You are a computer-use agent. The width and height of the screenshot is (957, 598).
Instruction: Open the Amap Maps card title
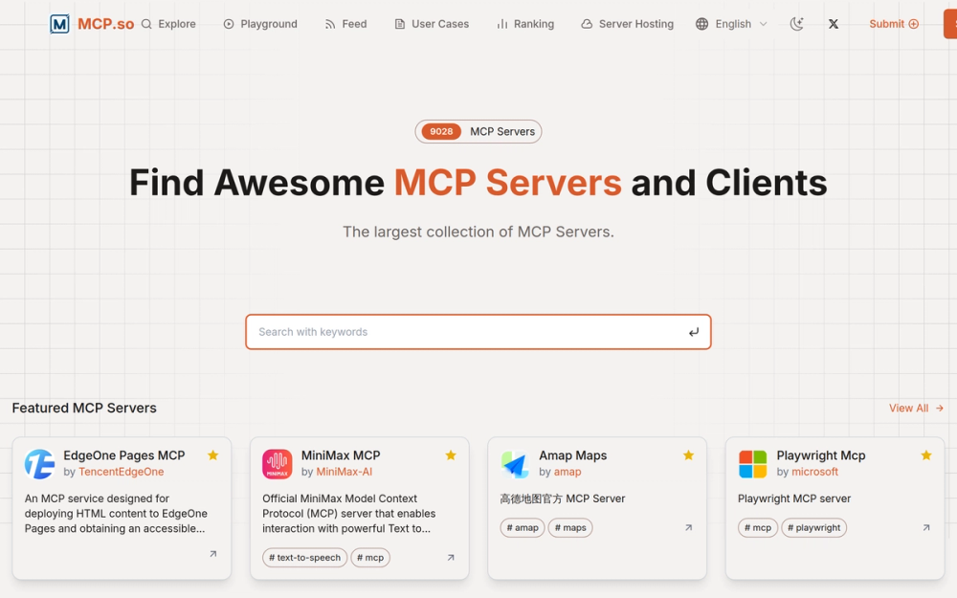pyautogui.click(x=572, y=455)
